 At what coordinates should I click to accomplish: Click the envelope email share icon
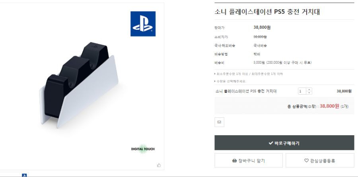(x=219, y=122)
